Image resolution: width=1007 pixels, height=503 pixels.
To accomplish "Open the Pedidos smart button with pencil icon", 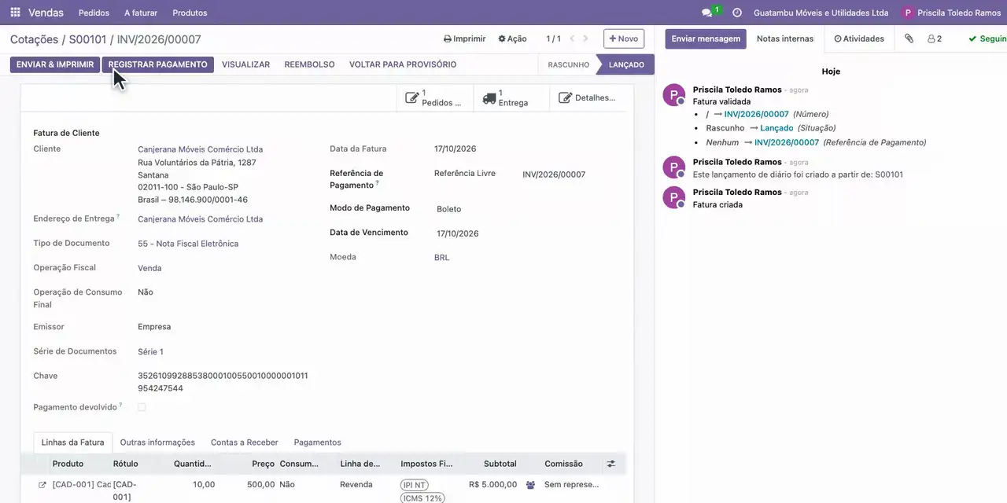I will coord(435,97).
